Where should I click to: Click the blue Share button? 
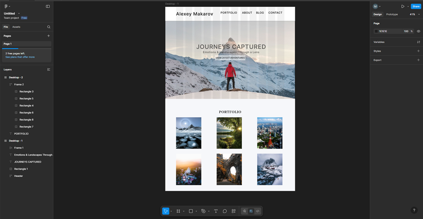point(416,6)
